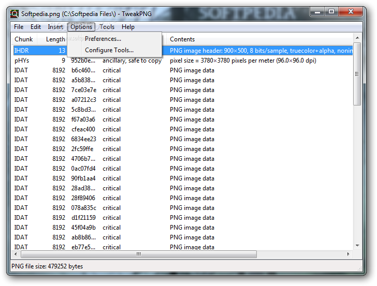Select IDAT row with CRC b6c460...

tap(183, 70)
